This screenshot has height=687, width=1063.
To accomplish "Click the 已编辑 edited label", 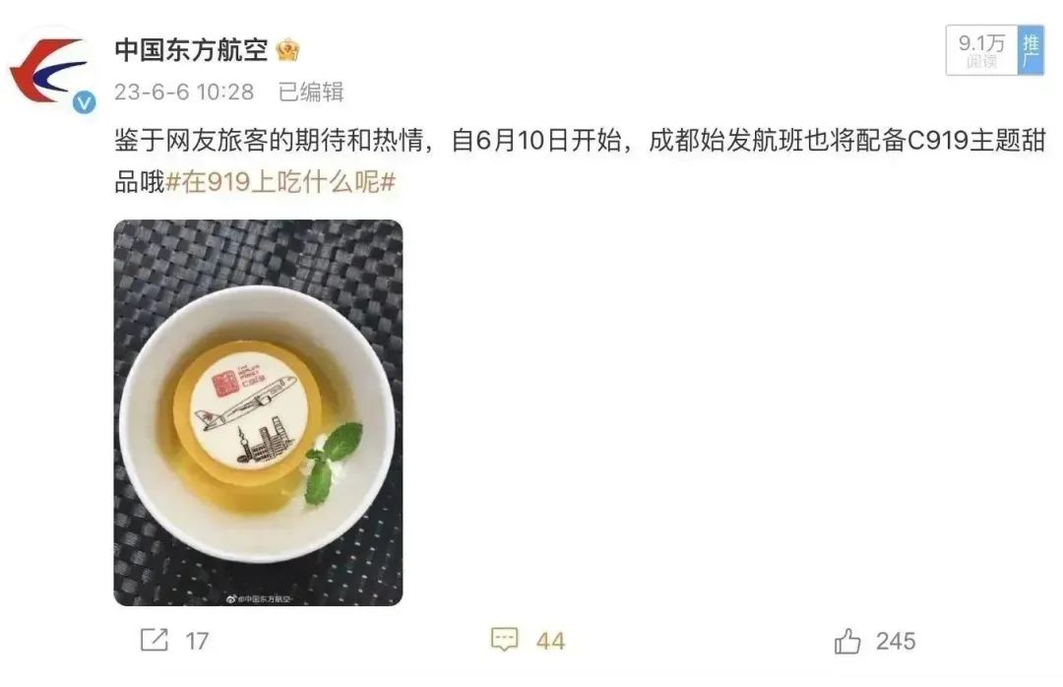I will tap(311, 92).
